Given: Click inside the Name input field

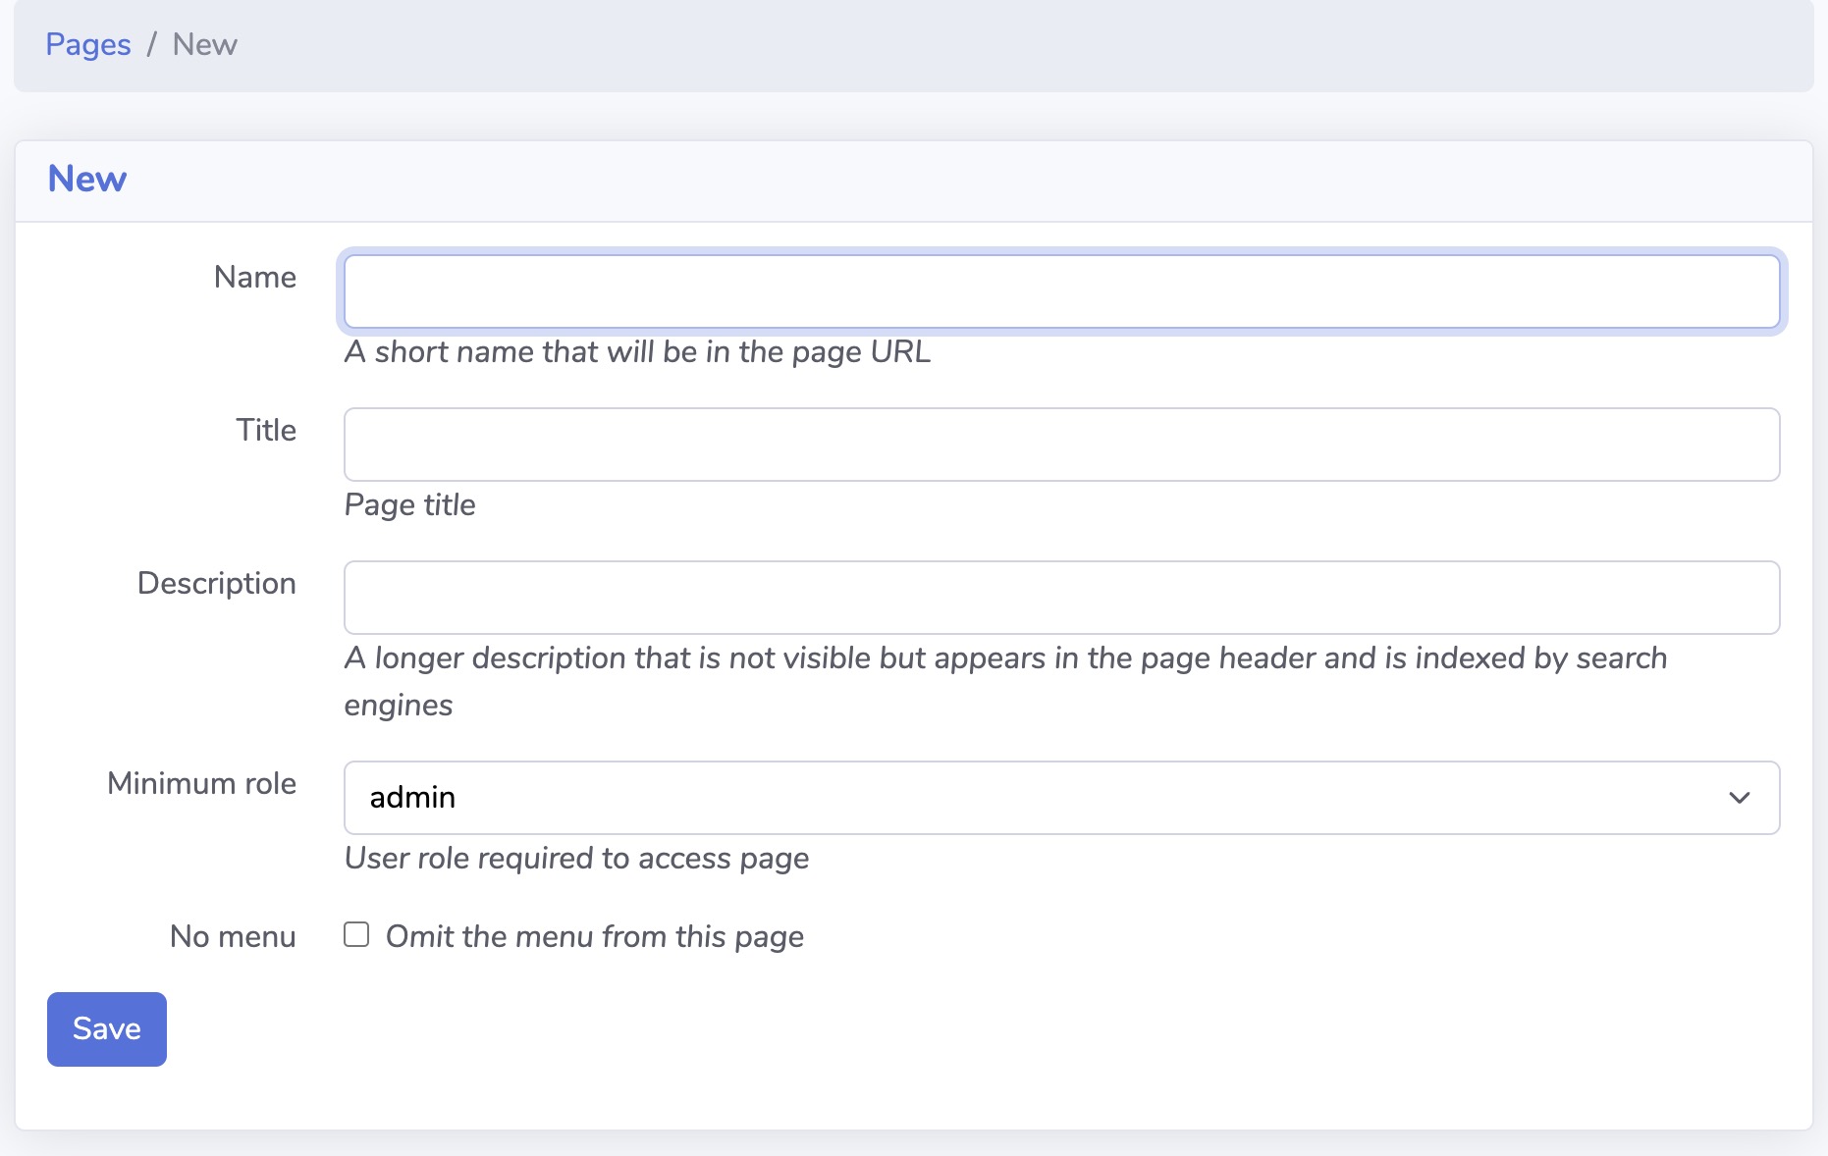Looking at the screenshot, I should (1060, 290).
